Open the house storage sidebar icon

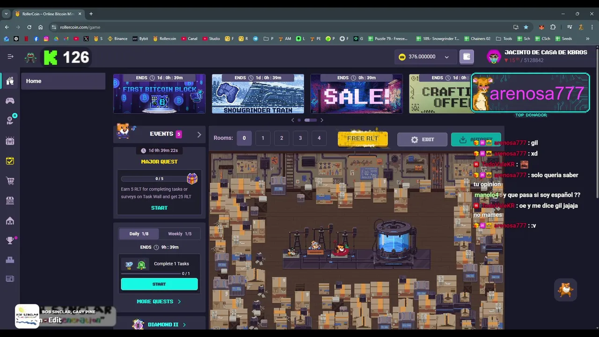pos(10,220)
